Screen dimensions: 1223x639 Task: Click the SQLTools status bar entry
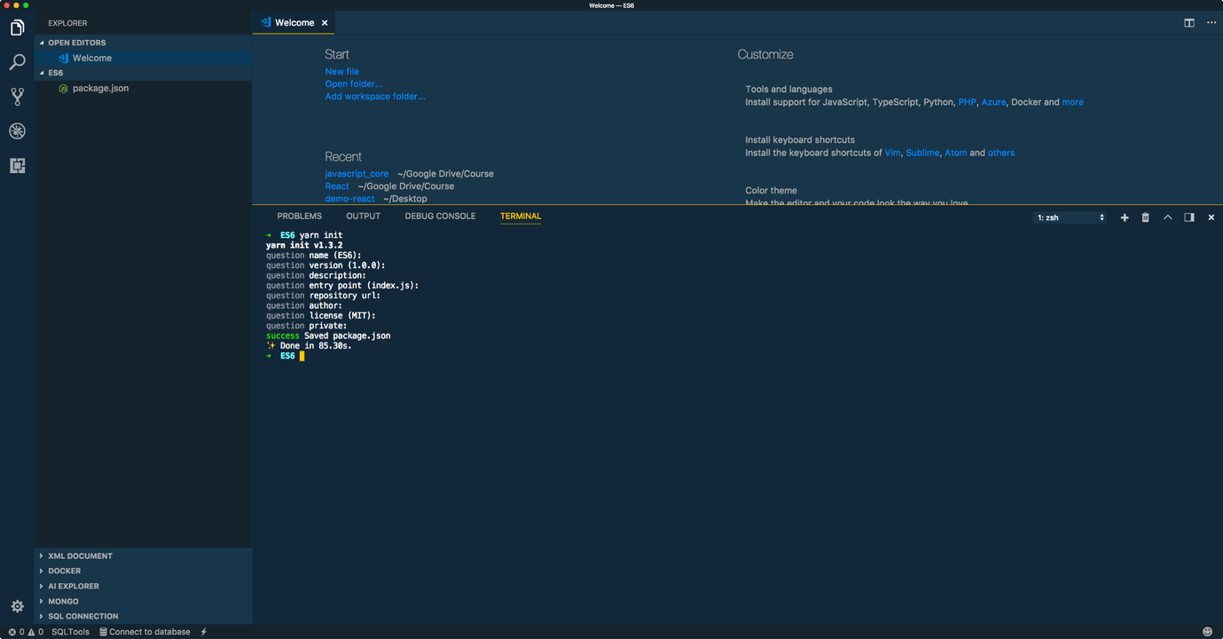(71, 632)
